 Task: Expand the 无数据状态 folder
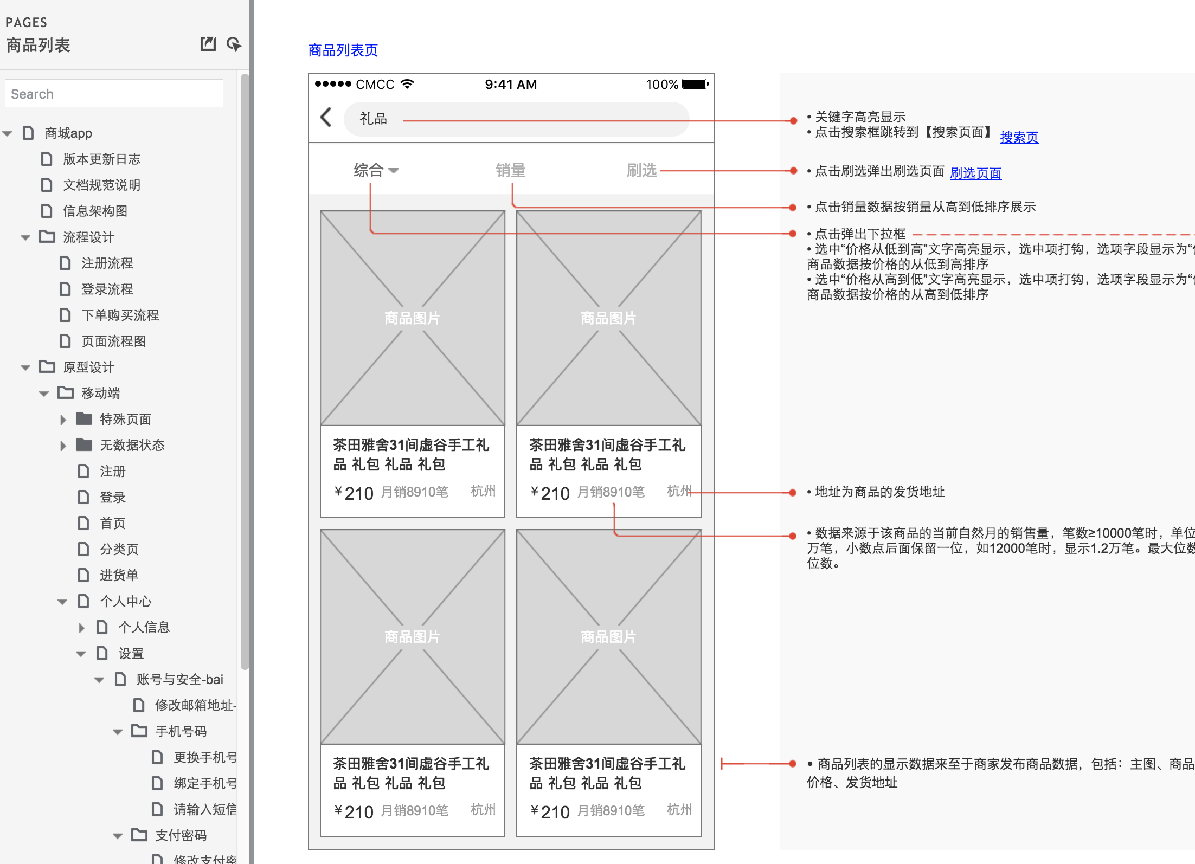point(63,446)
